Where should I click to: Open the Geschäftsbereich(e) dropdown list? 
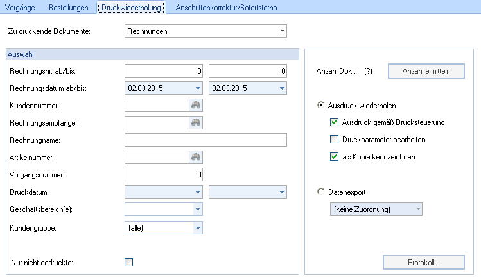point(197,209)
